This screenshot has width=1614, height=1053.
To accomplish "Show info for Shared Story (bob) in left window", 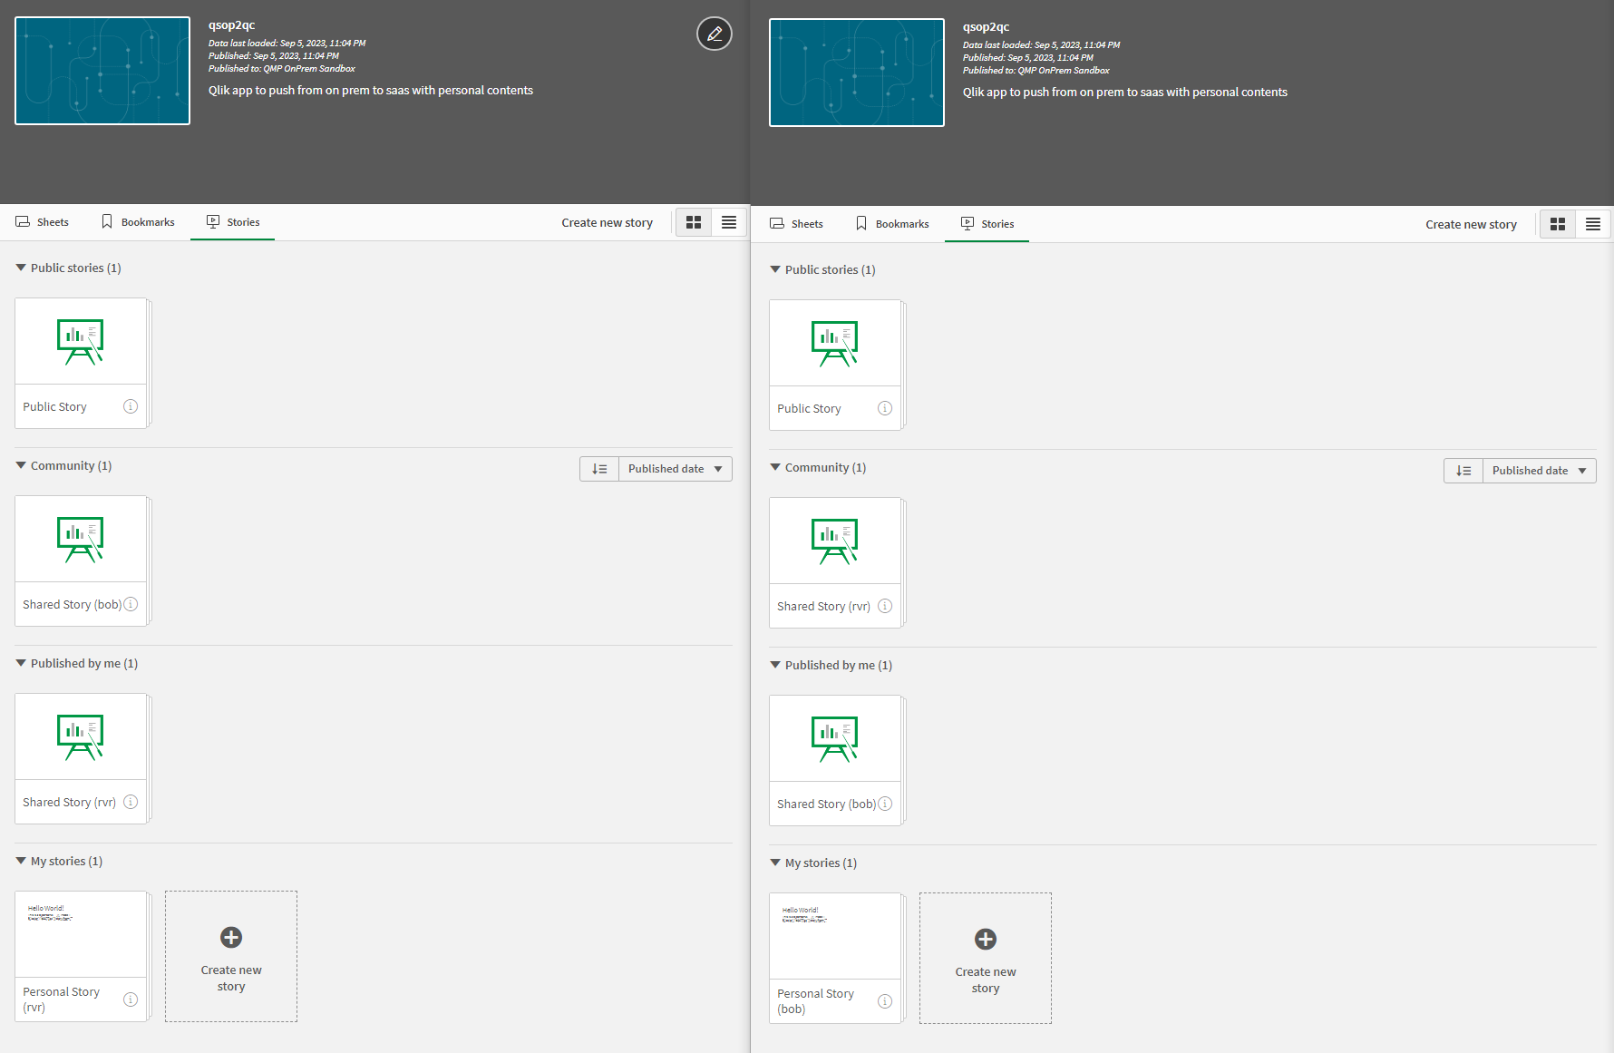I will [131, 604].
